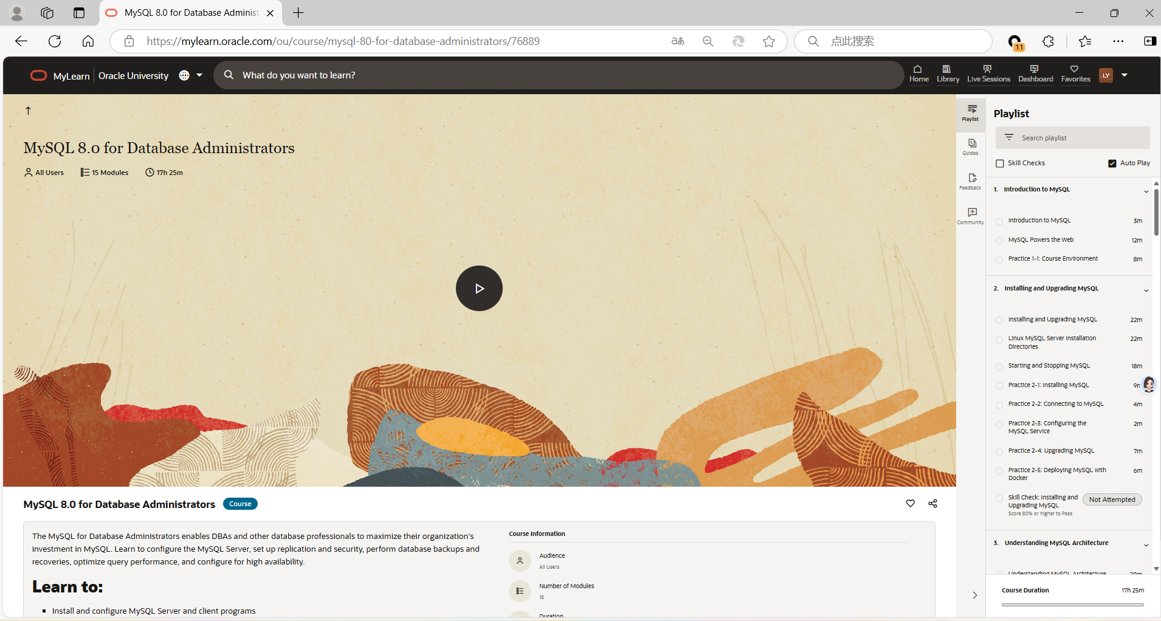This screenshot has width=1161, height=621.
Task: Open the Community side panel icon
Action: (971, 216)
